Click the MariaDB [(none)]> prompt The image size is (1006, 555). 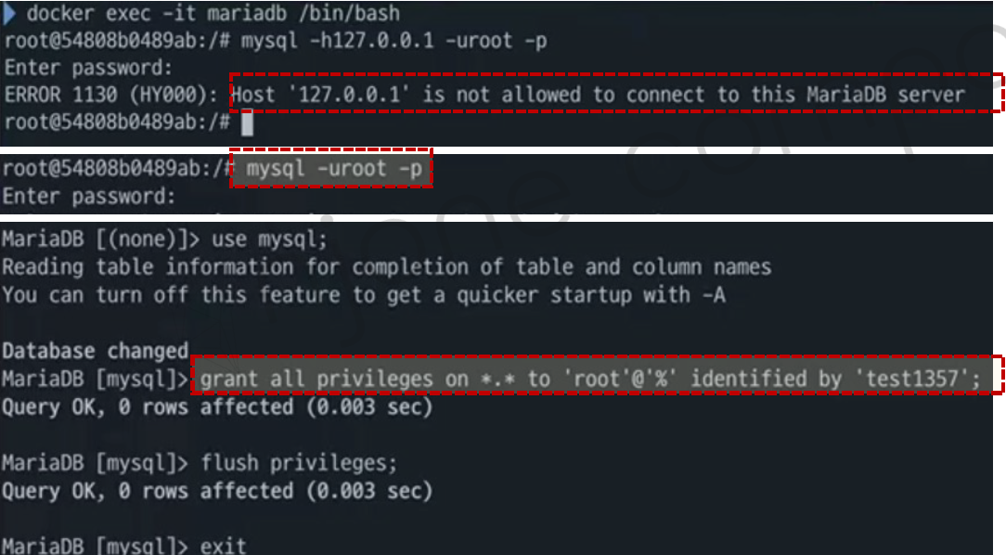[101, 240]
